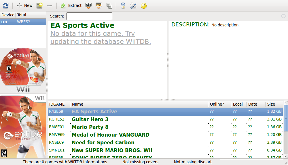
Task: Click the Extract green arrow button
Action: 71,6
